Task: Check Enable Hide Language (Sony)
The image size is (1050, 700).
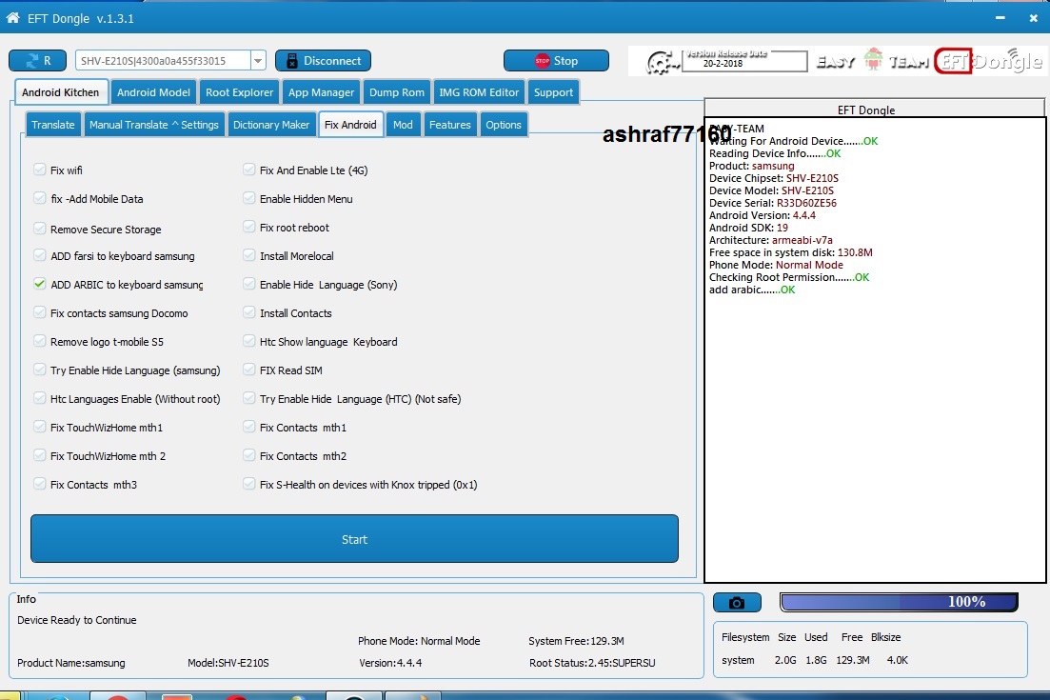Action: [x=249, y=284]
